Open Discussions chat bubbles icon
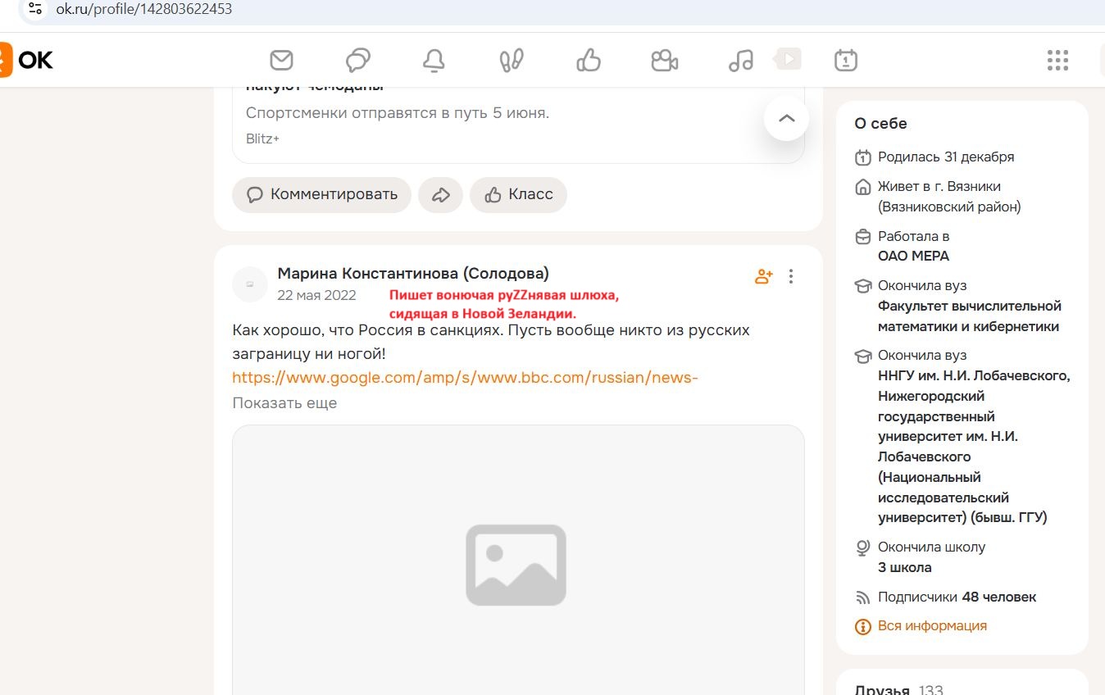Image resolution: width=1105 pixels, height=695 pixels. click(x=358, y=60)
